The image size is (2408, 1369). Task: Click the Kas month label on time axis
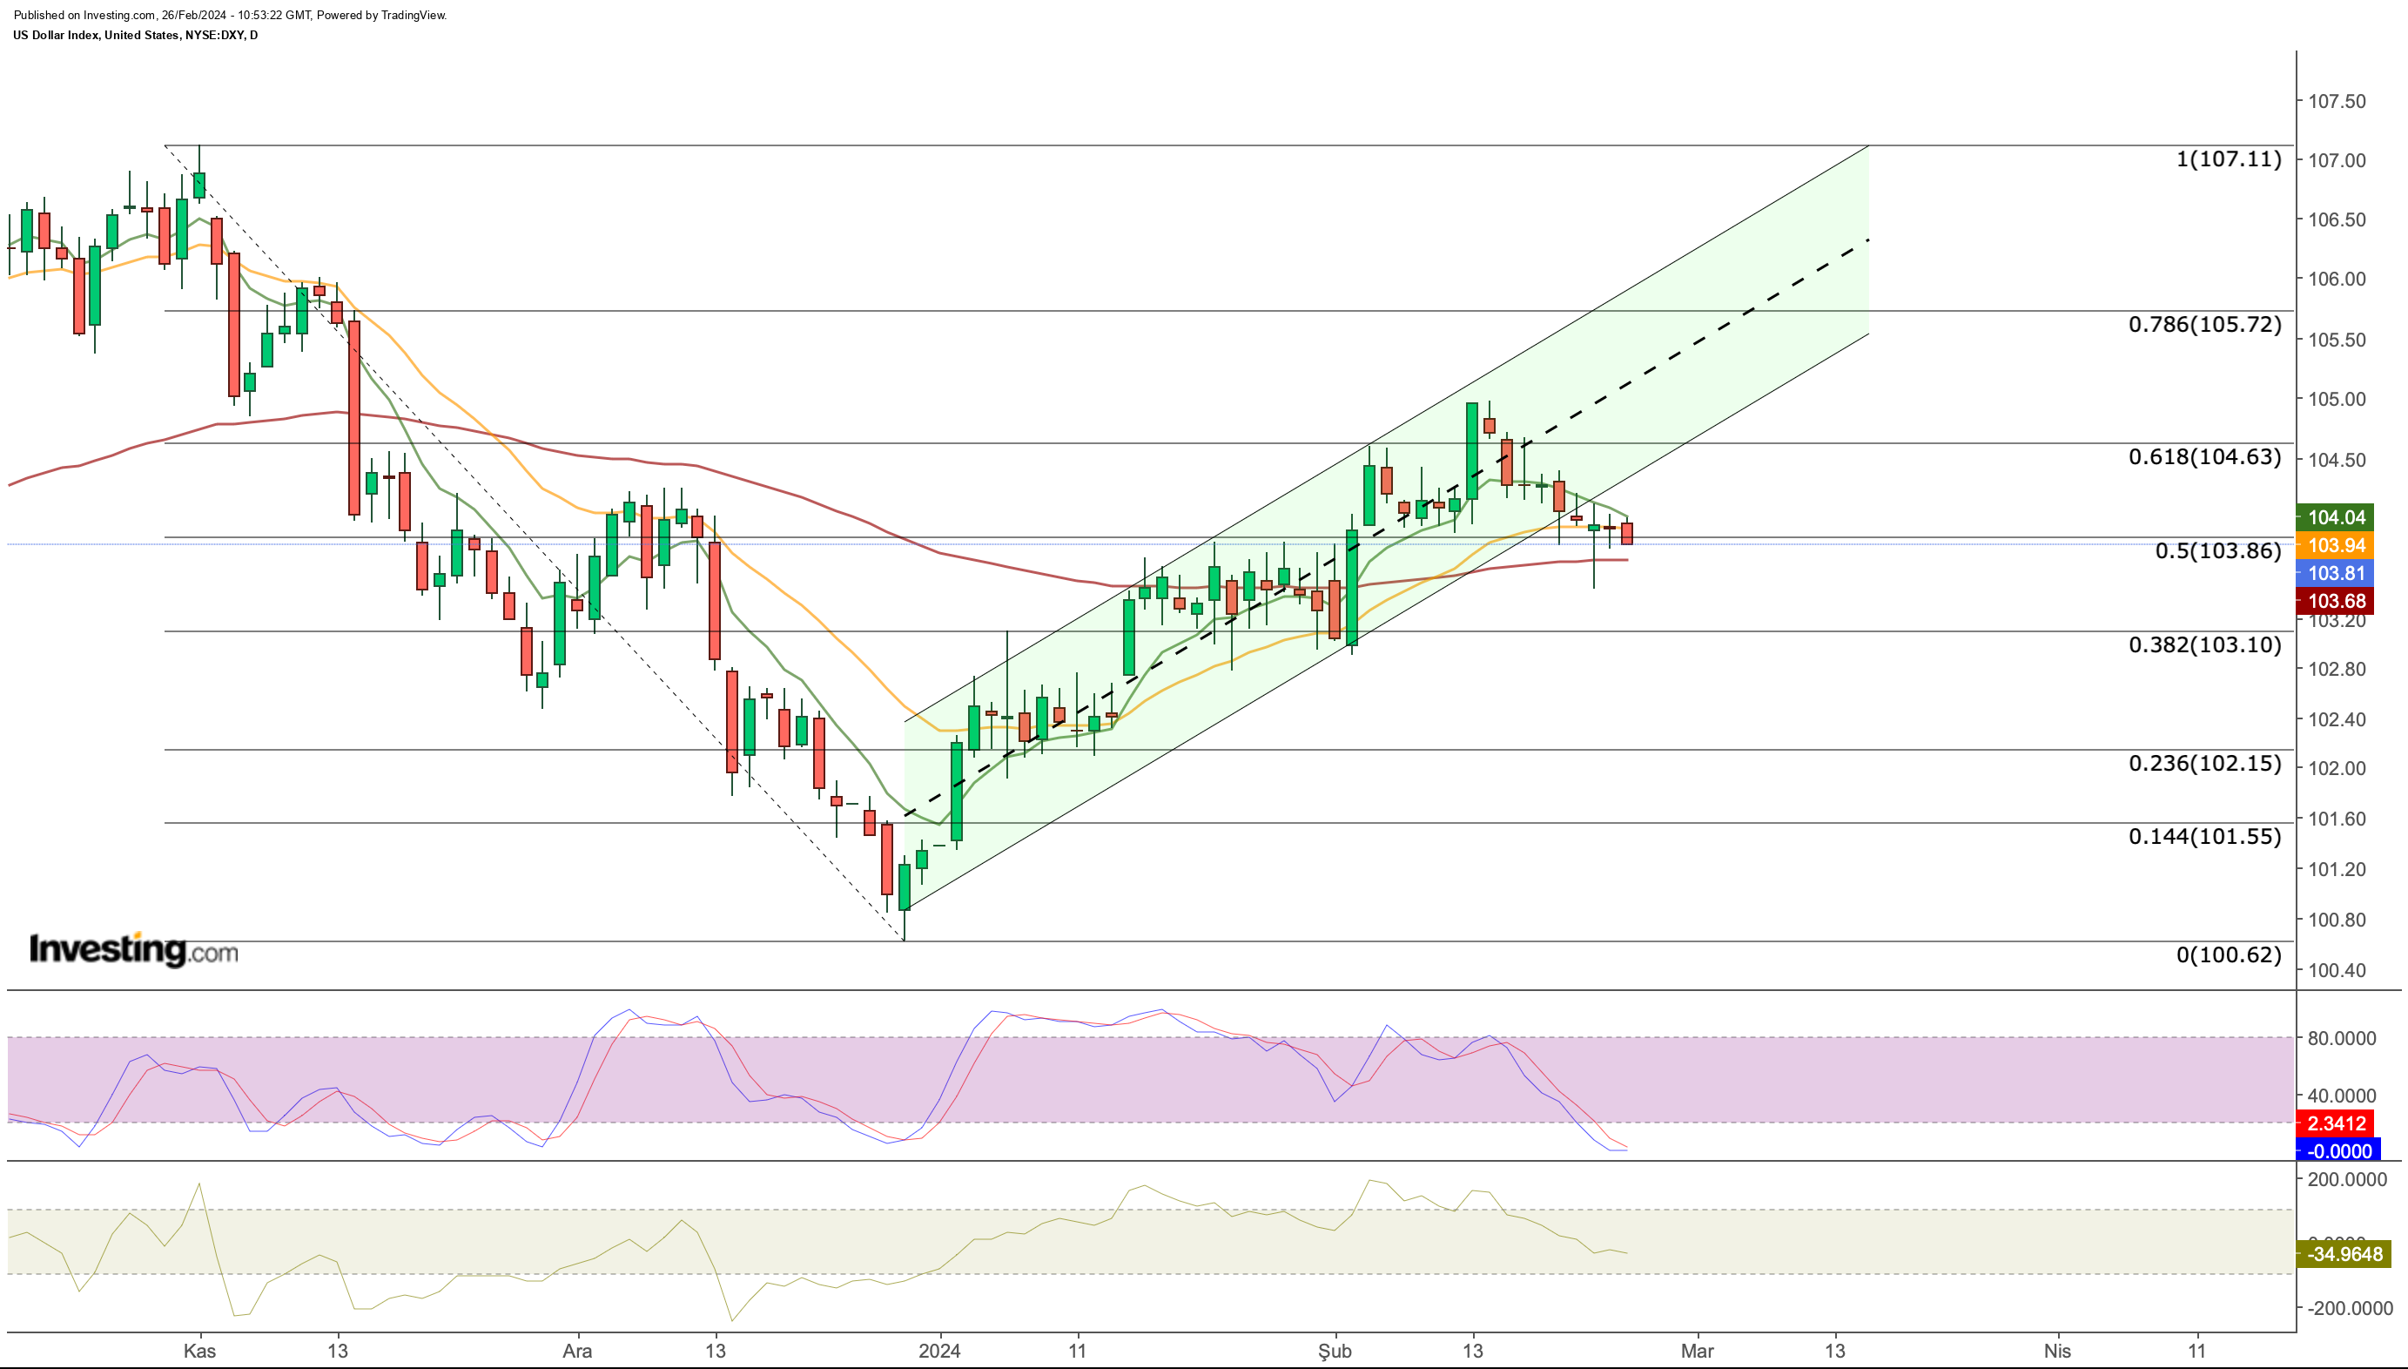tap(199, 1352)
